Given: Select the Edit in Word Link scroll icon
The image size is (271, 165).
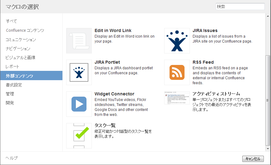Looking at the screenshot, I should coord(79,41).
